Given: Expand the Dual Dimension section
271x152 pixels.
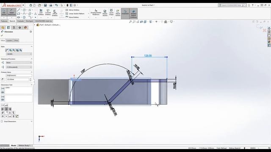Looking at the screenshot, I should pos(31,121).
